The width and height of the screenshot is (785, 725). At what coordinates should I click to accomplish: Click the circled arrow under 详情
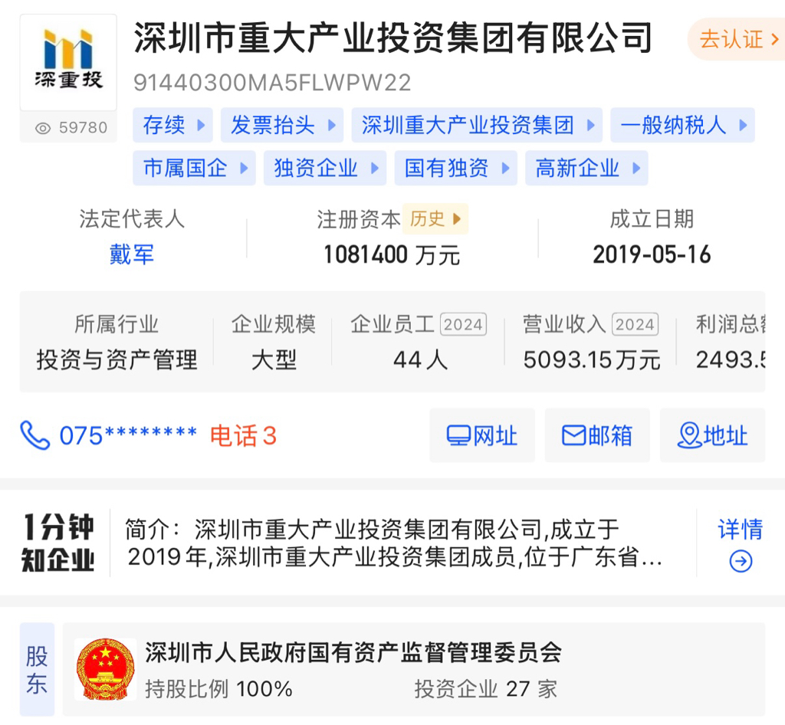click(x=741, y=562)
